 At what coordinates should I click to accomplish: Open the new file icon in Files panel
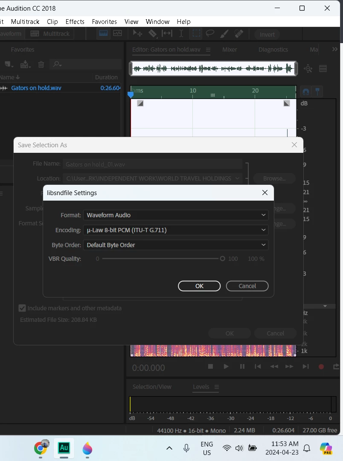tap(9, 64)
